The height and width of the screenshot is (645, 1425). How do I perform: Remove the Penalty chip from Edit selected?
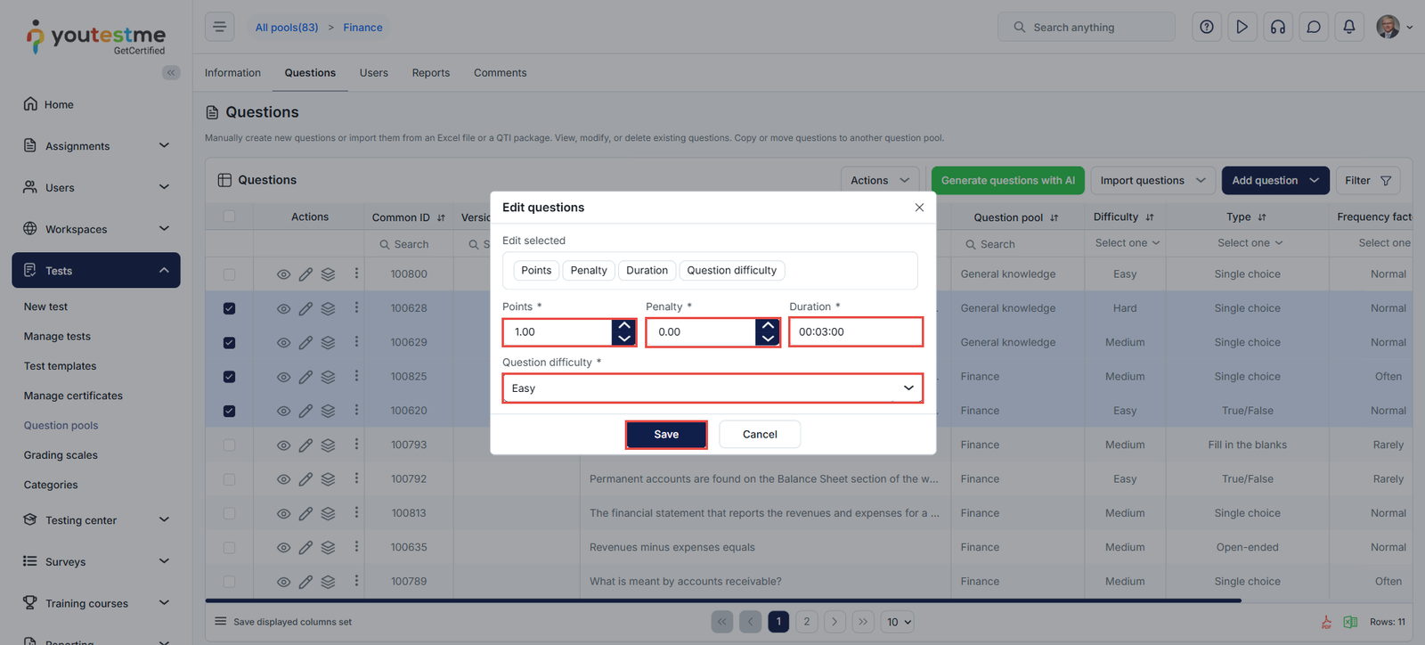[x=589, y=271]
